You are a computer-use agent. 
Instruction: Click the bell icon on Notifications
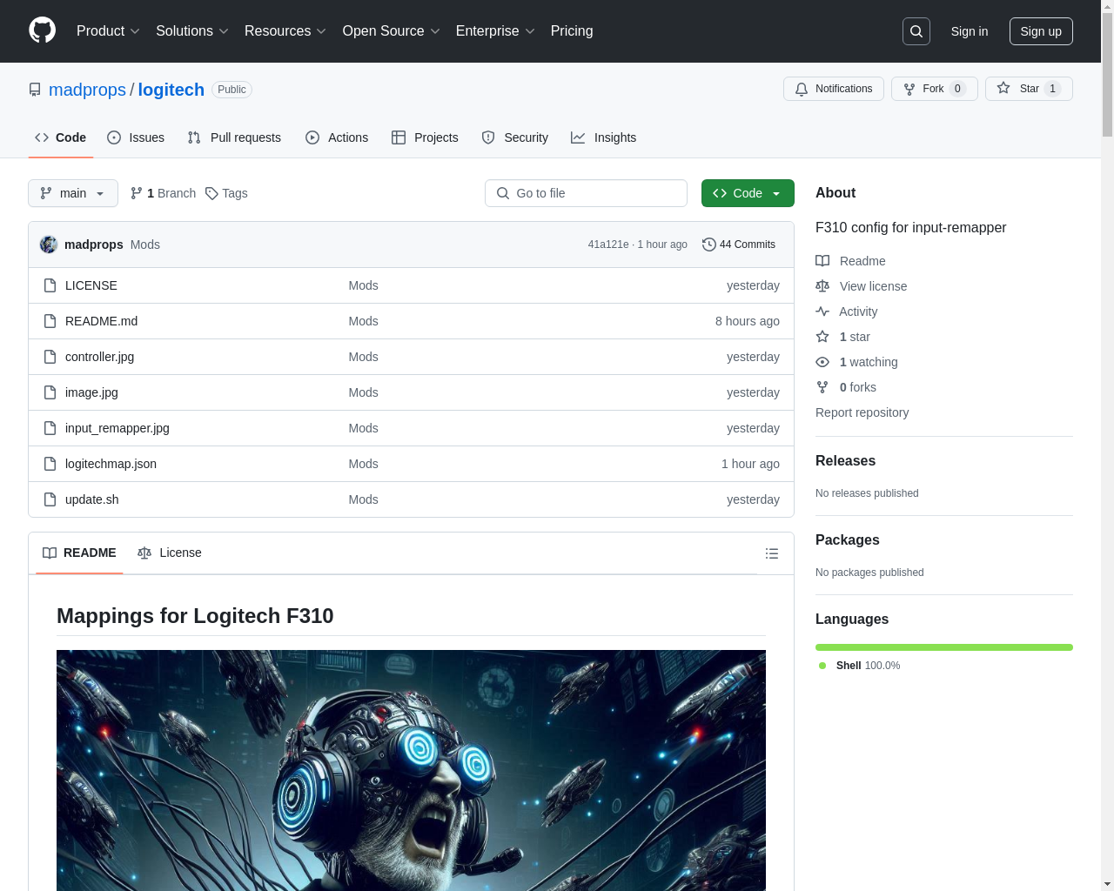802,89
